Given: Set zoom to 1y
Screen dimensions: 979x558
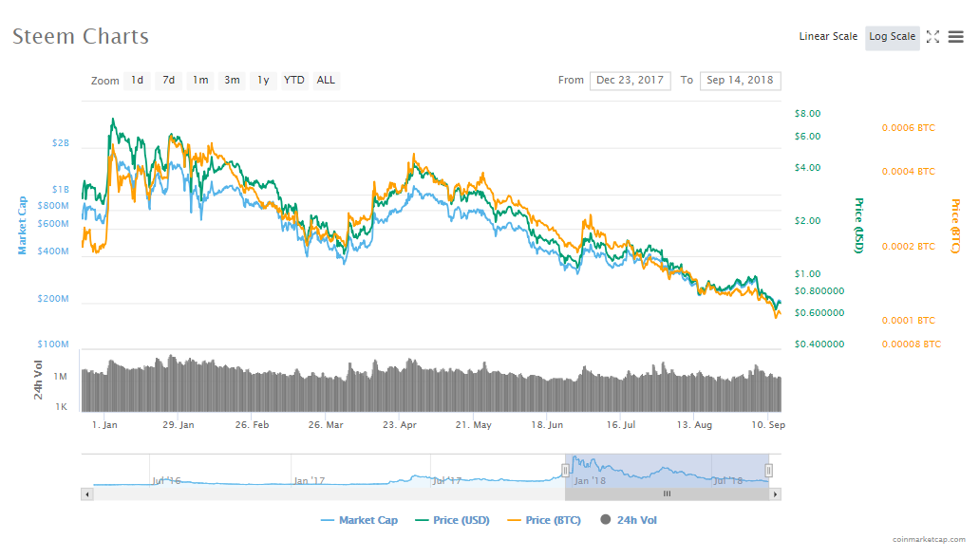Looking at the screenshot, I should (263, 81).
